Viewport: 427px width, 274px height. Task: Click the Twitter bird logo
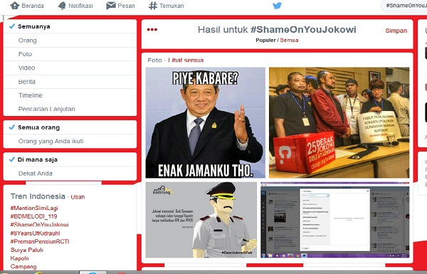tap(277, 6)
